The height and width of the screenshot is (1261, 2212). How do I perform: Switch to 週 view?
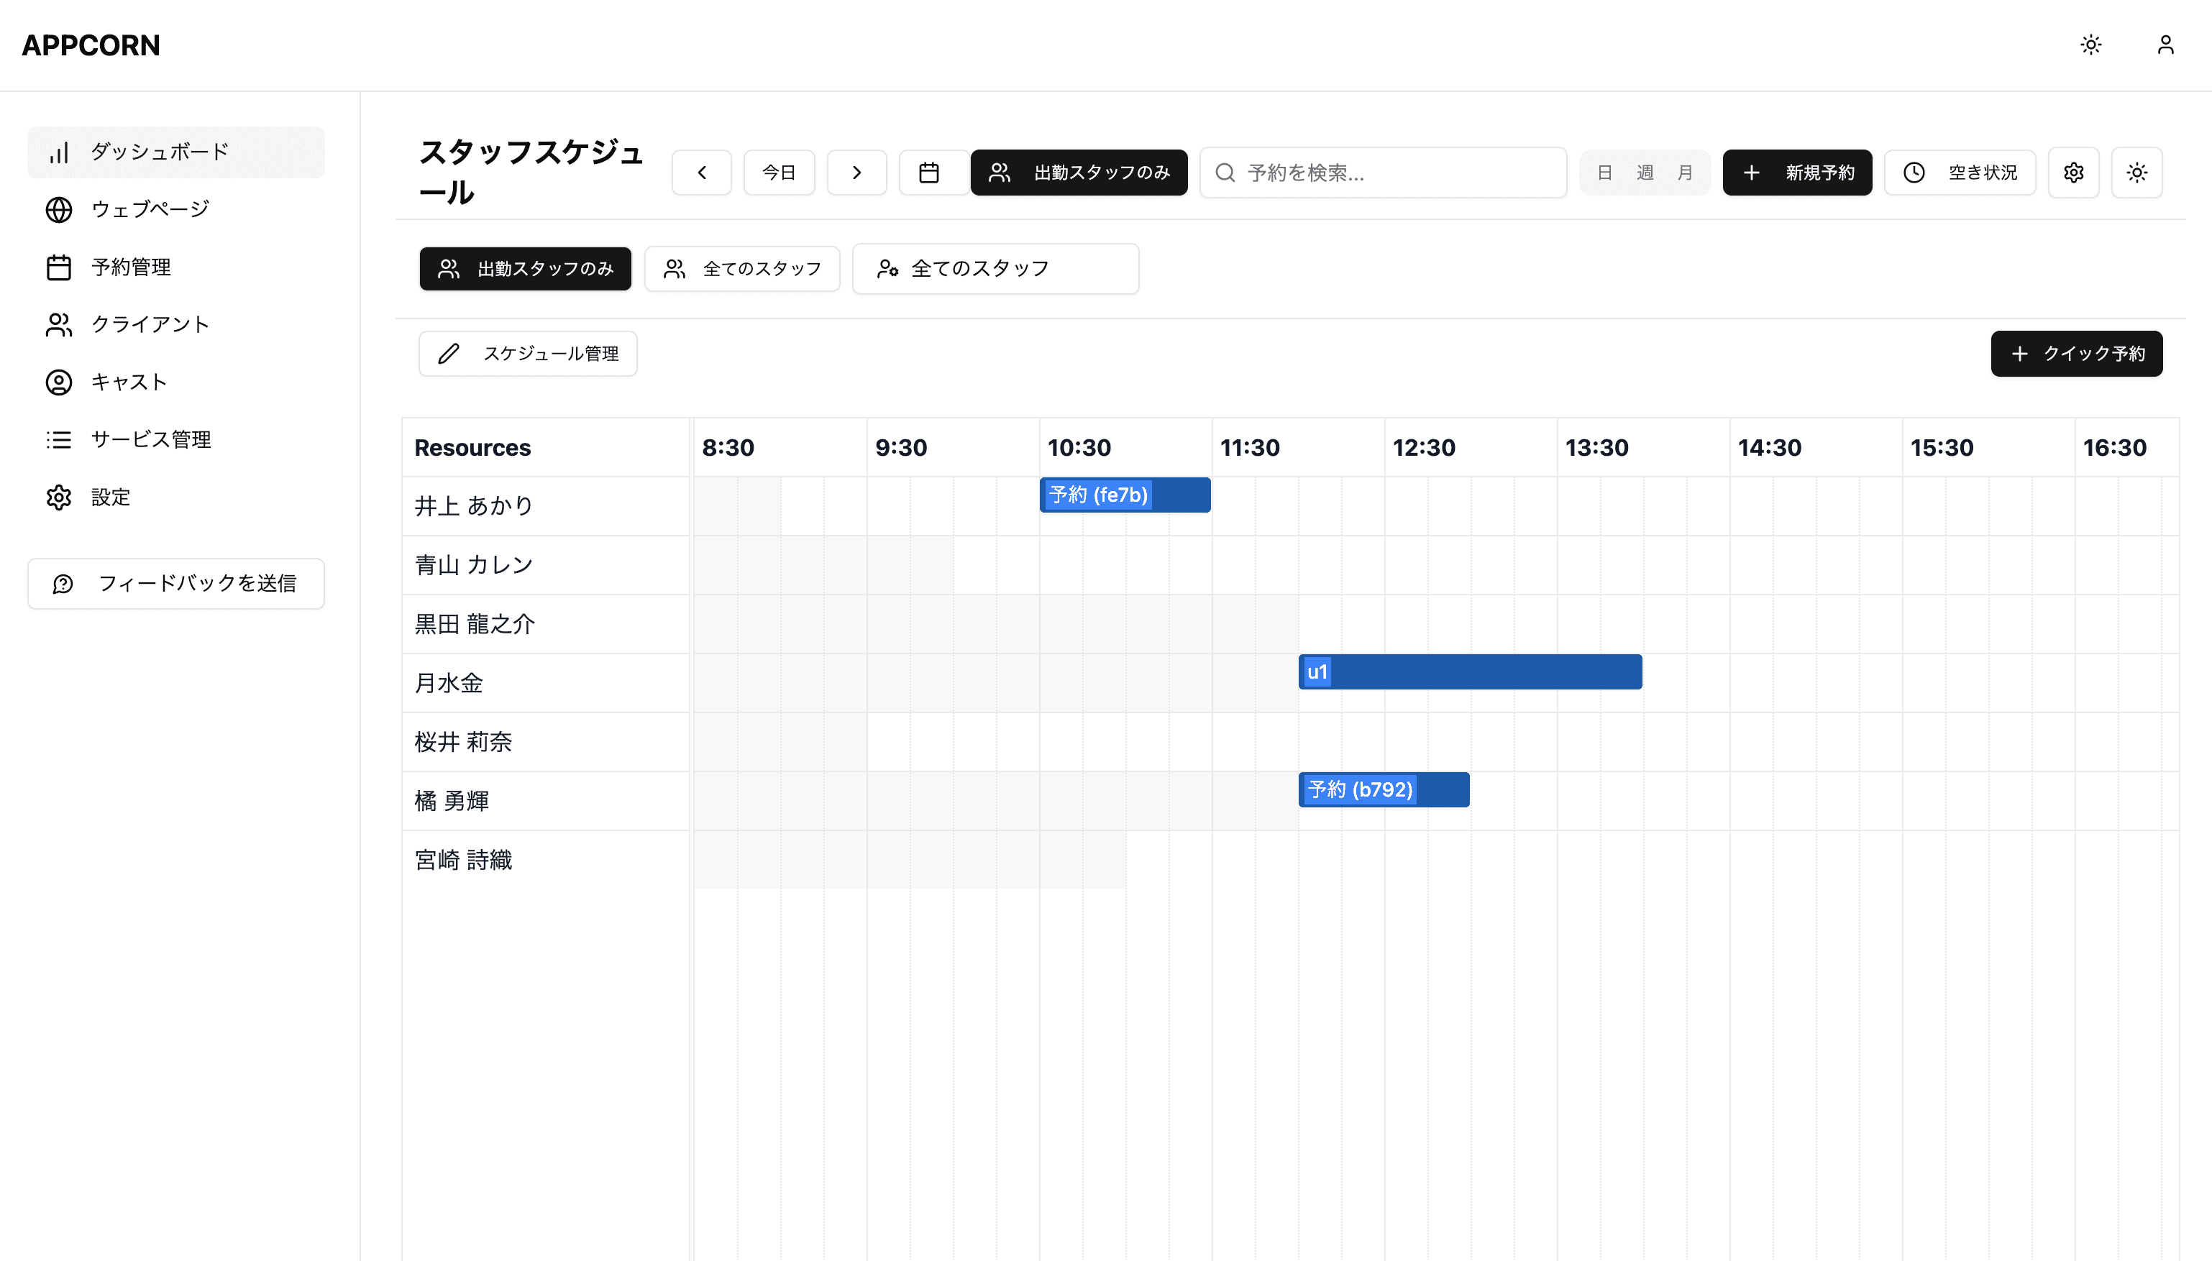1644,172
